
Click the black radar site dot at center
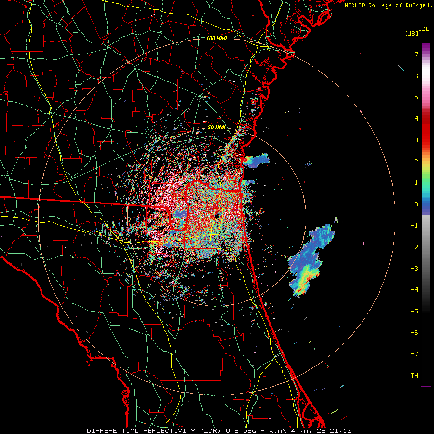217,216
